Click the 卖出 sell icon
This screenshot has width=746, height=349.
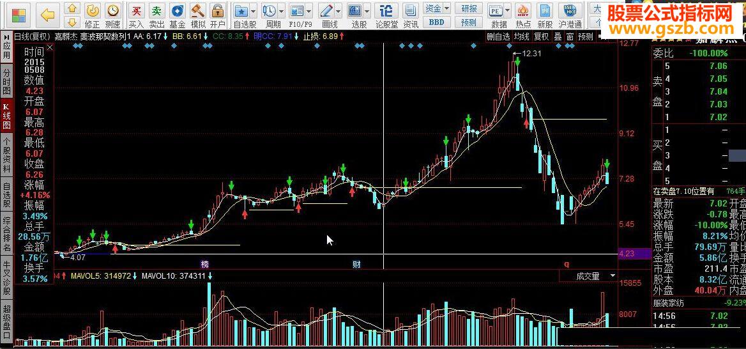[x=156, y=15]
